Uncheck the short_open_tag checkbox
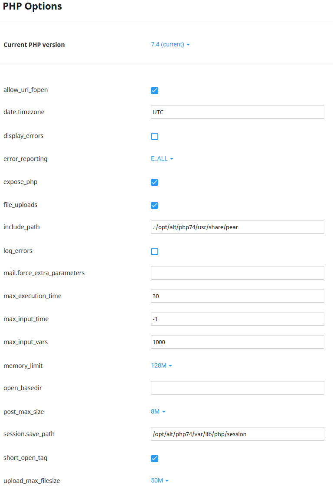This screenshot has height=486, width=333. click(x=154, y=458)
